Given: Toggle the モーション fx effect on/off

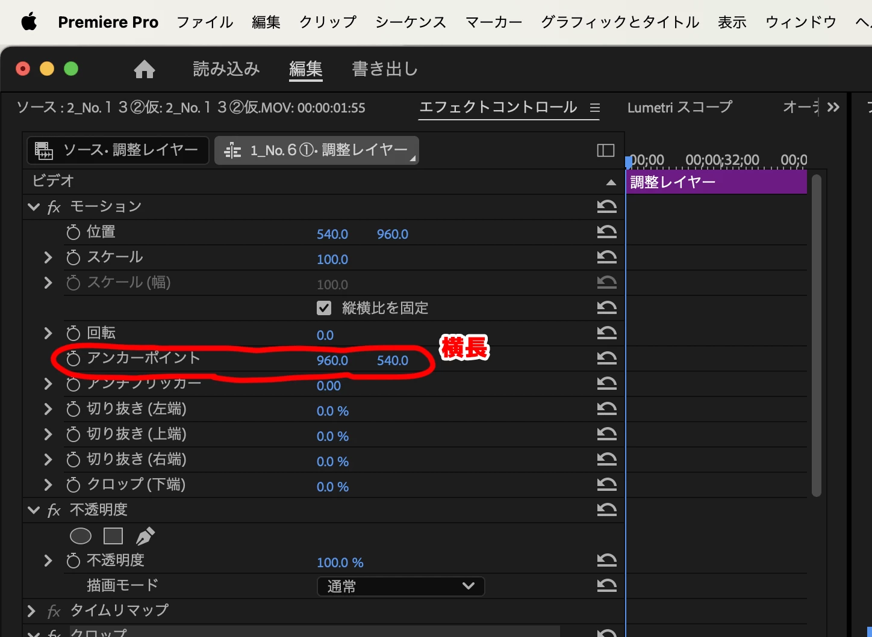Looking at the screenshot, I should click(54, 208).
